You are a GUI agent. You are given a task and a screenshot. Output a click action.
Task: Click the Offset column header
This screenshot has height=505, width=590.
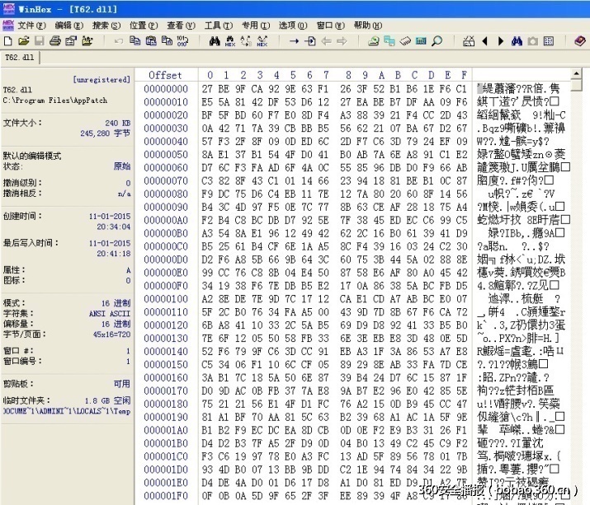pos(165,75)
